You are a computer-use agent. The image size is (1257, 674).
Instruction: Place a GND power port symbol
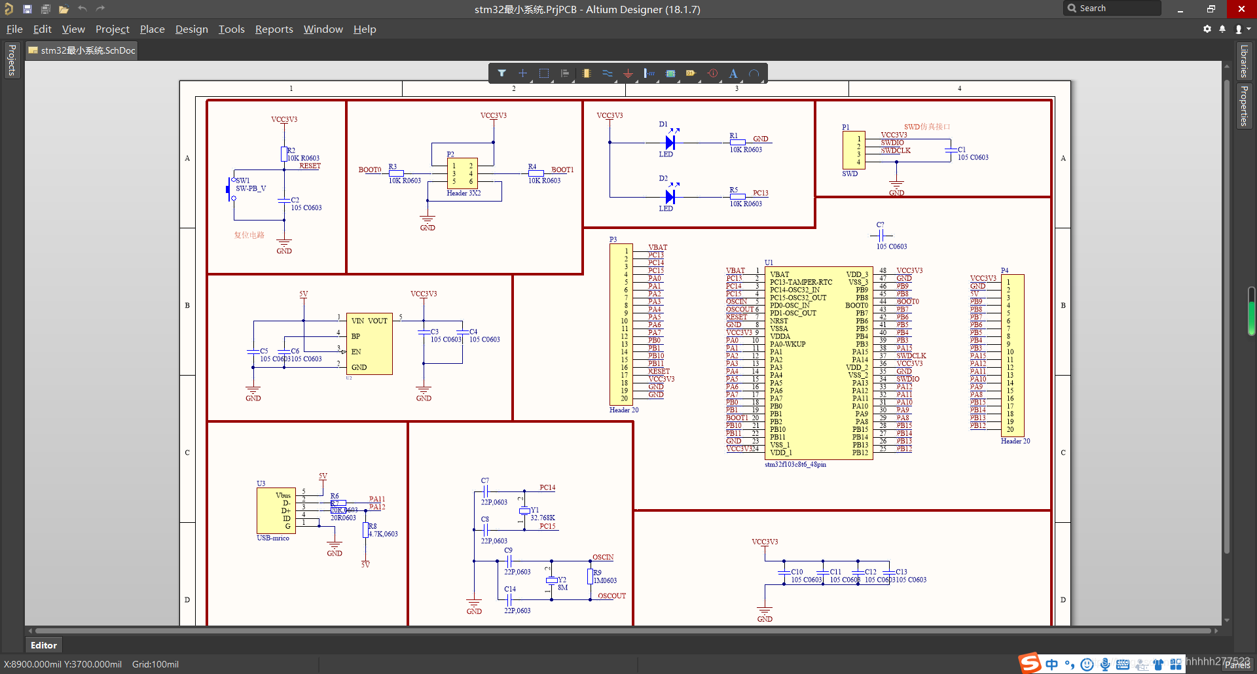(x=628, y=73)
